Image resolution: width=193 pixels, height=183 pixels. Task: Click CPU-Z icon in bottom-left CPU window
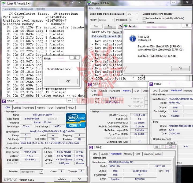pyautogui.click(x=4, y=101)
